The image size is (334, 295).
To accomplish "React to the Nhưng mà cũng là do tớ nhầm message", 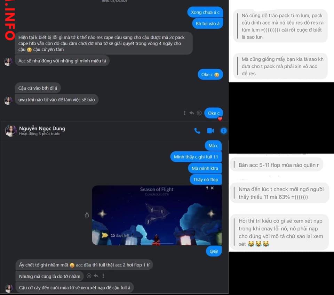I will coord(89,276).
